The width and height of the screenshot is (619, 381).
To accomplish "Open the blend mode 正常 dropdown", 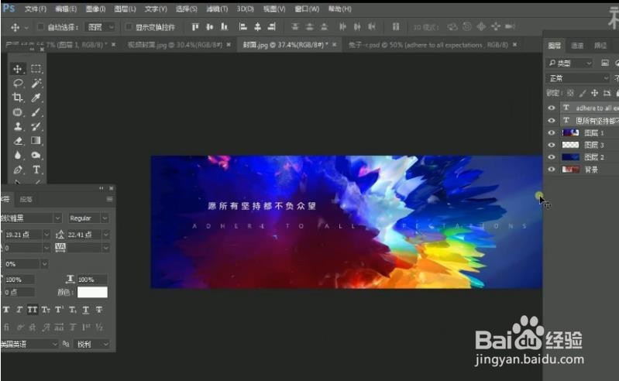I will click(x=579, y=78).
